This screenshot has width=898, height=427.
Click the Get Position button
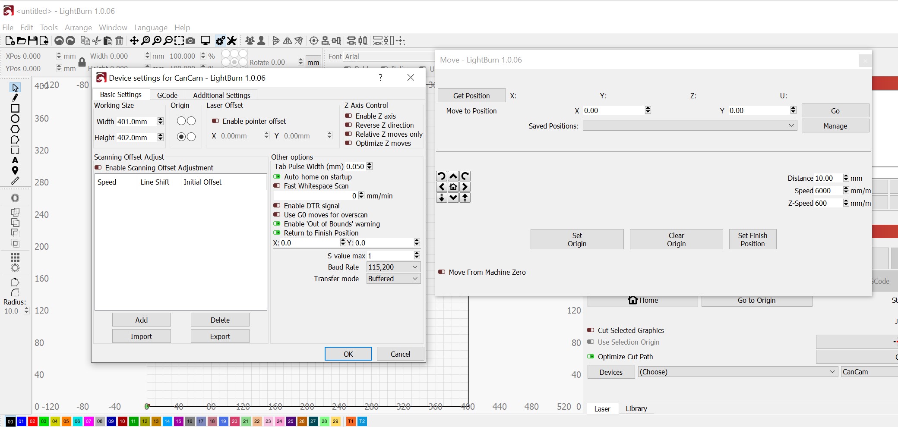pos(471,96)
